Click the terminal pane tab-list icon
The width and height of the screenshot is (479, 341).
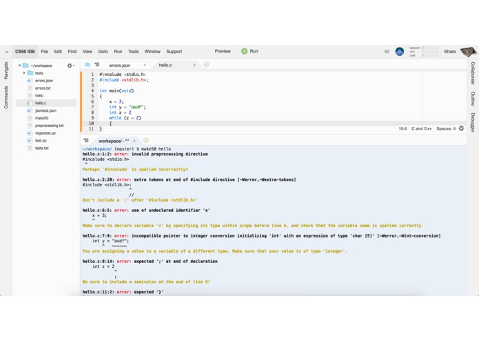(x=86, y=140)
